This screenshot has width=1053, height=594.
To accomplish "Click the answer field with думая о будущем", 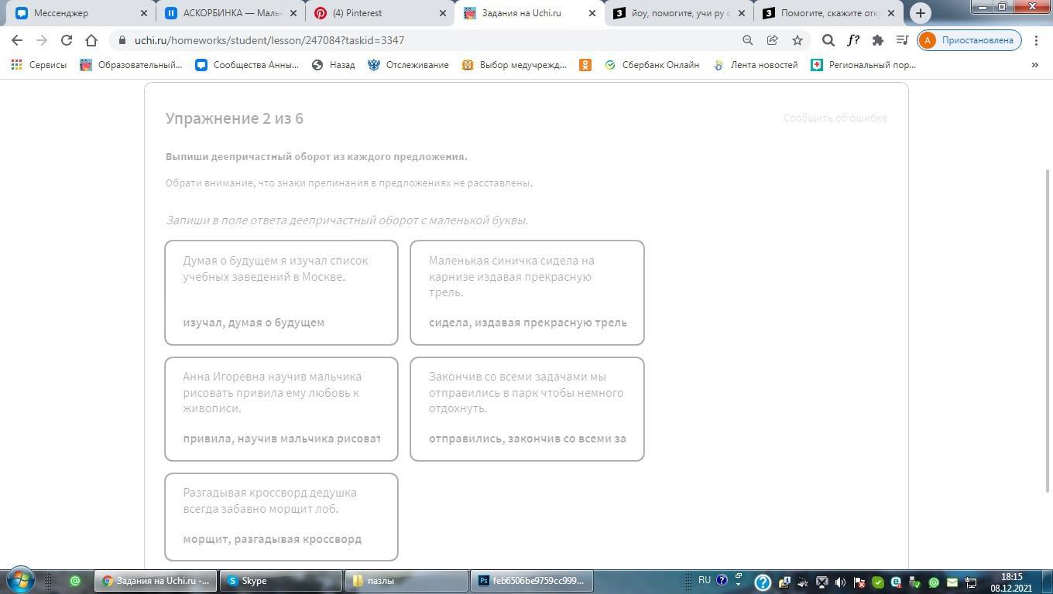I will [x=281, y=323].
